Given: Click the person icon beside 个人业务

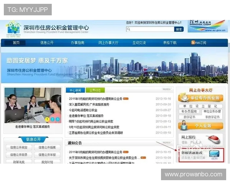Looking at the screenshot, I should pyautogui.click(x=184, y=125).
